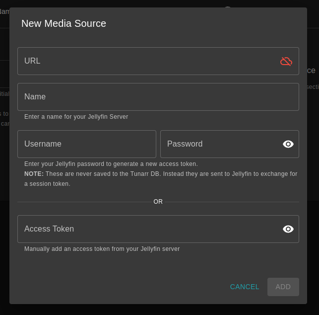Click the Add button

(x=283, y=287)
